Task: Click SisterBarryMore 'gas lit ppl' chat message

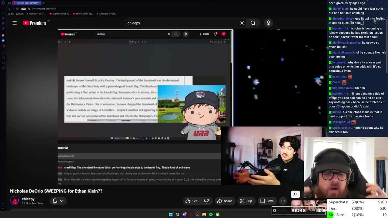Action: point(357,21)
